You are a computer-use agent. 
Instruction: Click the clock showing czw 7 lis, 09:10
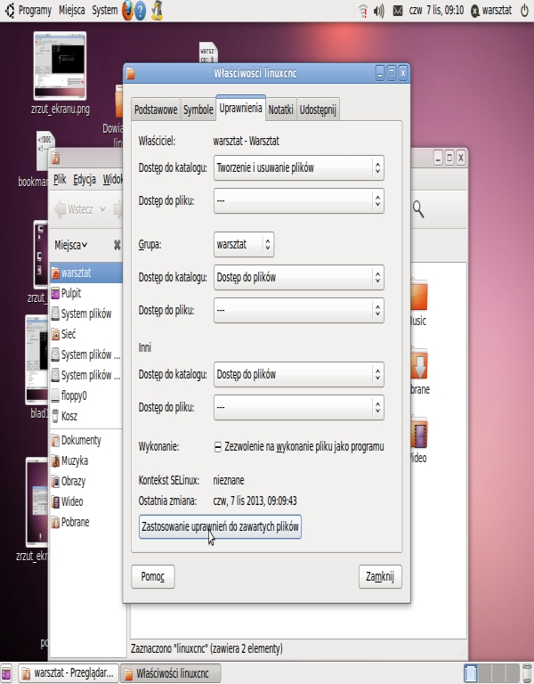436,10
